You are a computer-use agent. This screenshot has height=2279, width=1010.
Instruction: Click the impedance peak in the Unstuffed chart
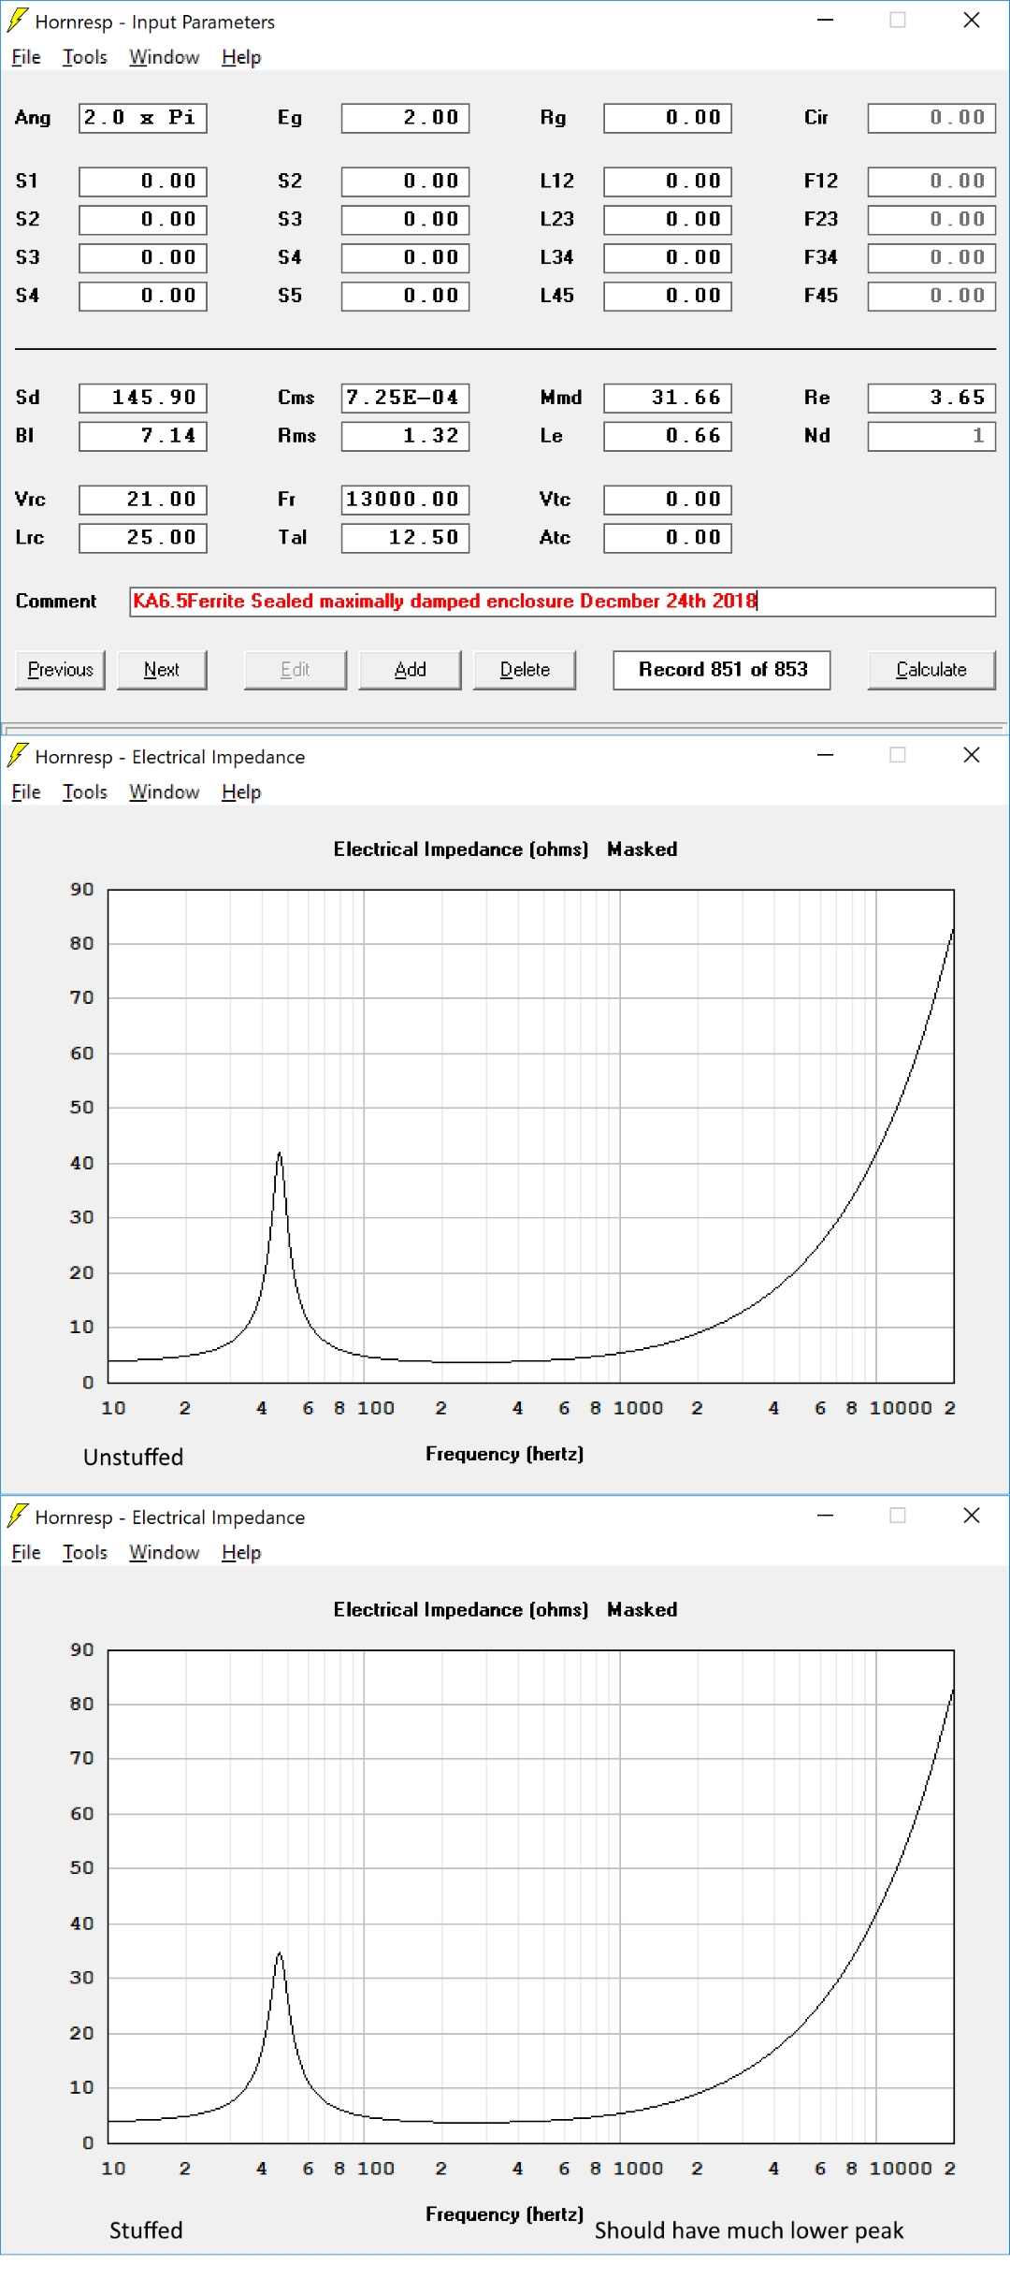click(280, 1156)
